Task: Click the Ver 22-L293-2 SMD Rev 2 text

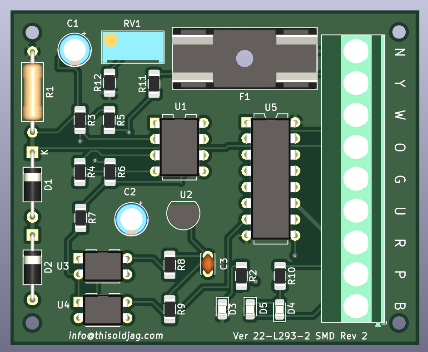Action: click(300, 336)
